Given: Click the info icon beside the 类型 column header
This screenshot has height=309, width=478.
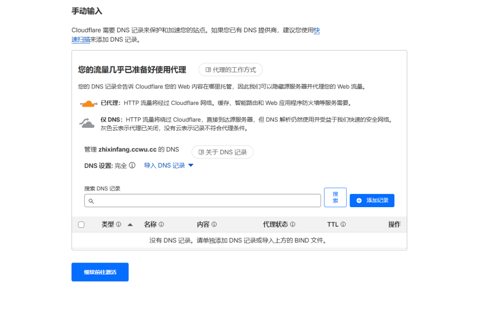Looking at the screenshot, I should coord(119,224).
